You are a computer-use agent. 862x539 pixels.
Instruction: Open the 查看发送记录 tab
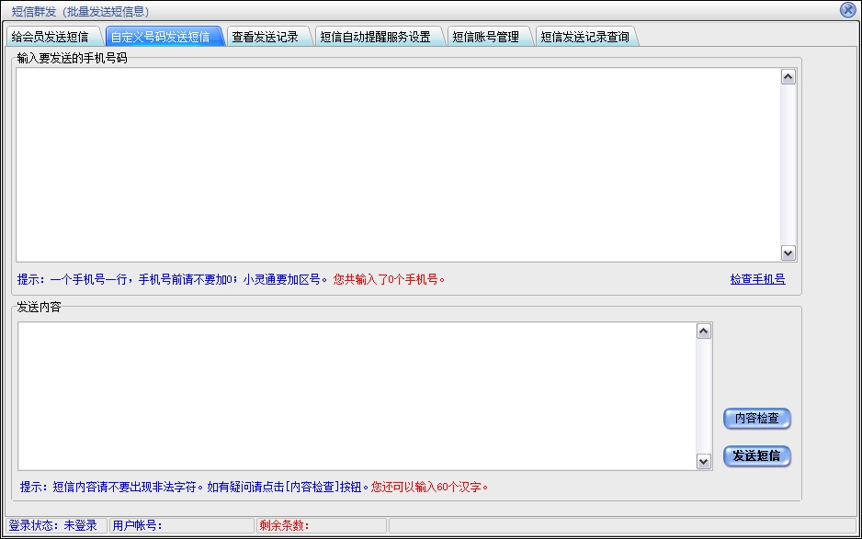[x=265, y=37]
